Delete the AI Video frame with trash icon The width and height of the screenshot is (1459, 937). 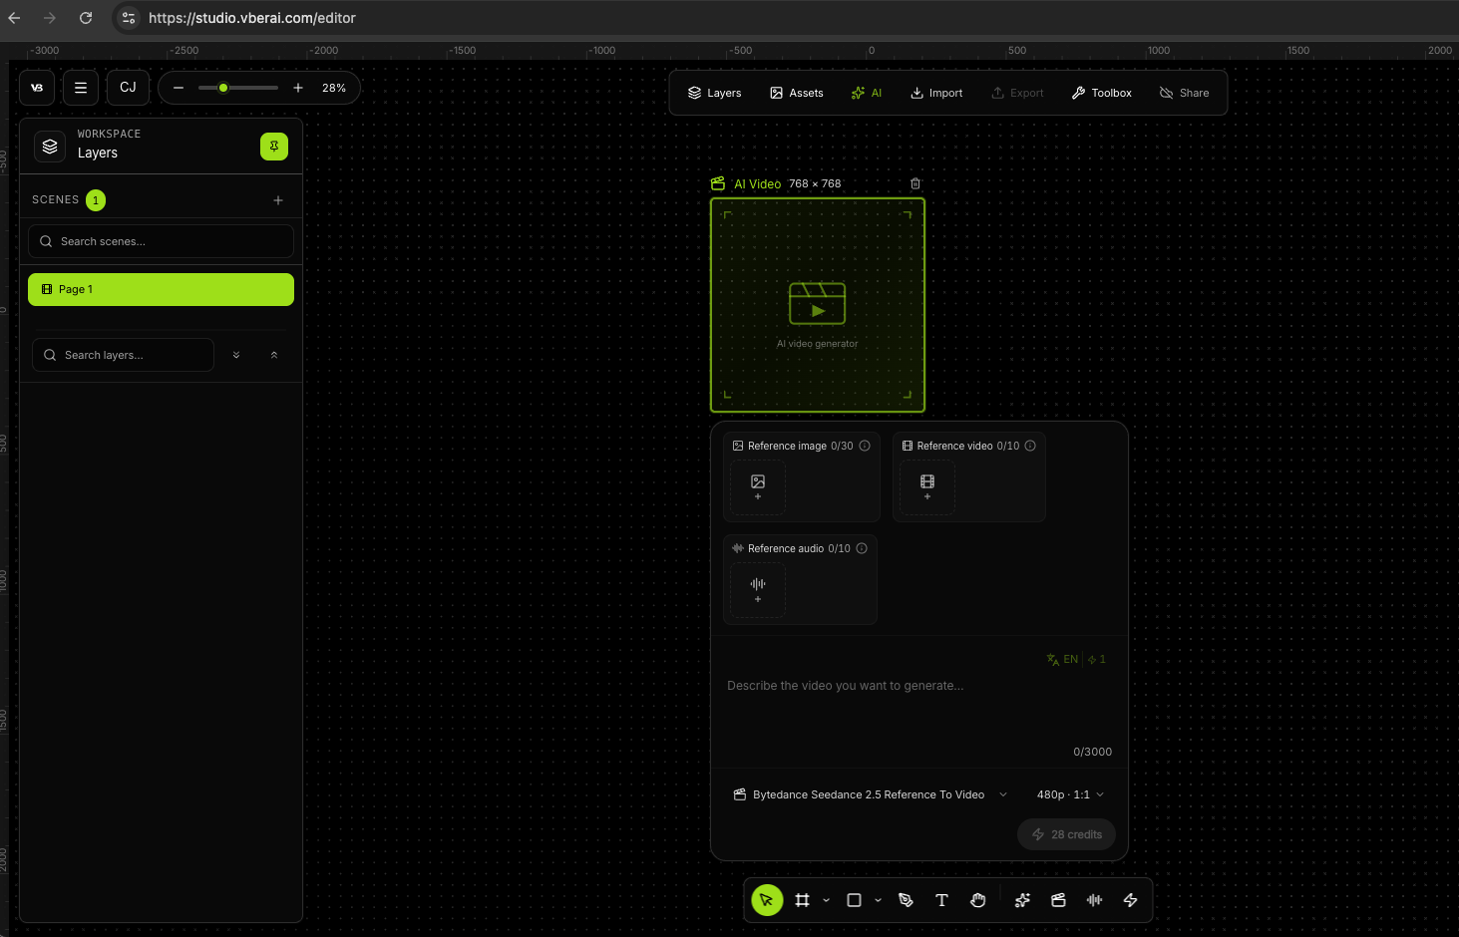tap(915, 183)
